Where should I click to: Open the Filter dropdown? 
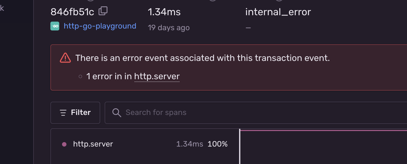coord(75,112)
